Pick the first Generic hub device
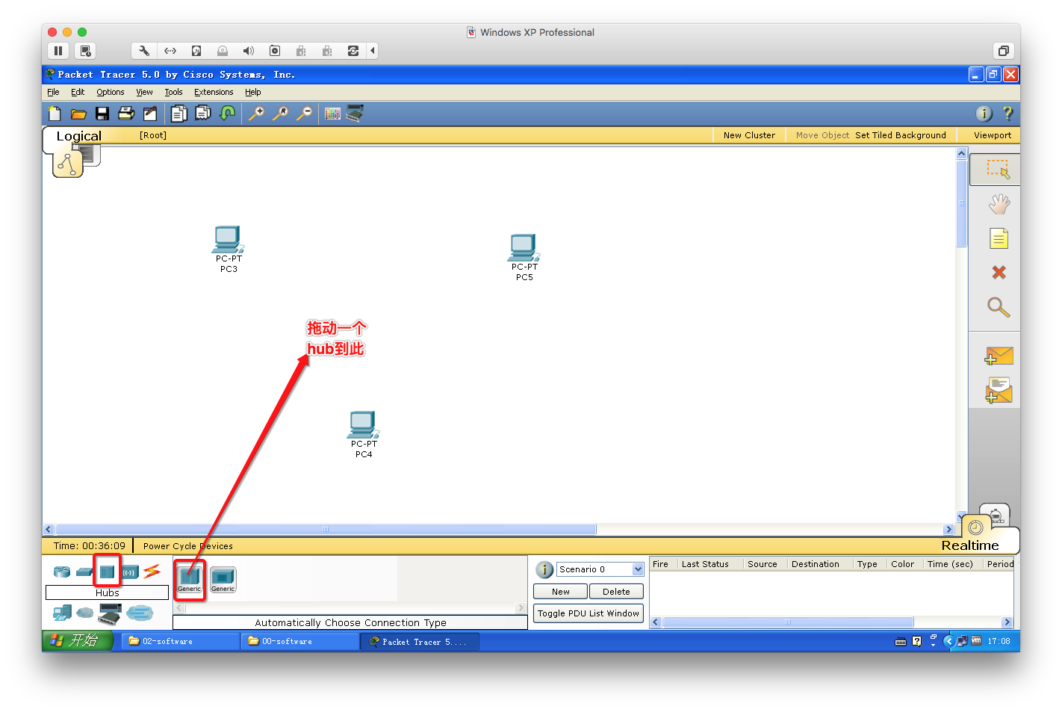 click(190, 578)
